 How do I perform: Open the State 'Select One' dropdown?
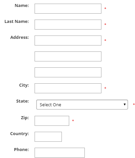[x=82, y=105]
